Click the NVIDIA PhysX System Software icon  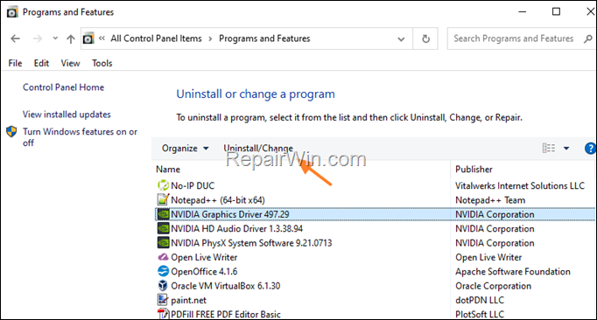[163, 243]
